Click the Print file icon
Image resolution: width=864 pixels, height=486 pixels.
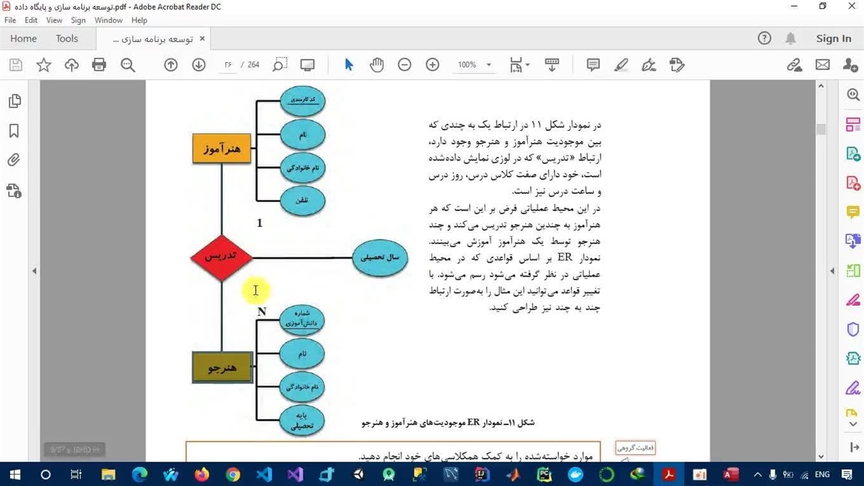click(x=99, y=65)
